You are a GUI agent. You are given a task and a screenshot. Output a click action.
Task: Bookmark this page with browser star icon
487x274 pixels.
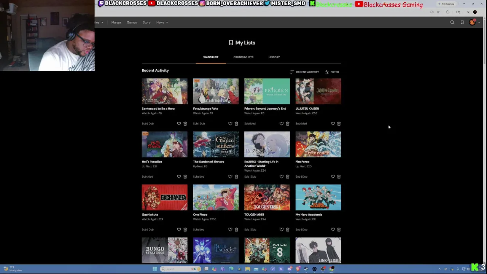click(438, 12)
